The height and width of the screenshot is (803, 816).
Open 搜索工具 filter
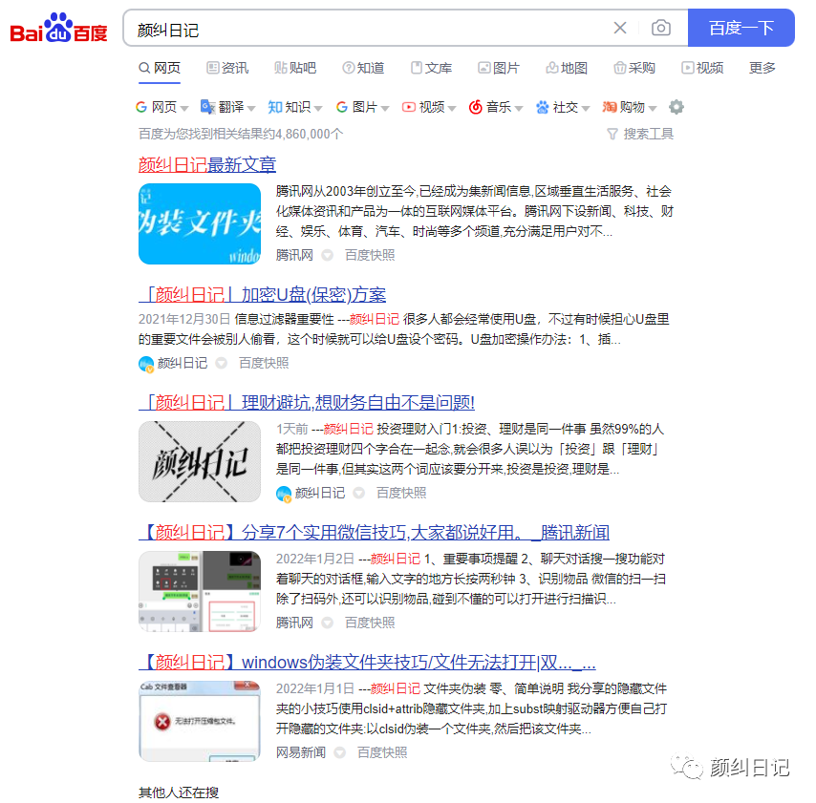[640, 135]
